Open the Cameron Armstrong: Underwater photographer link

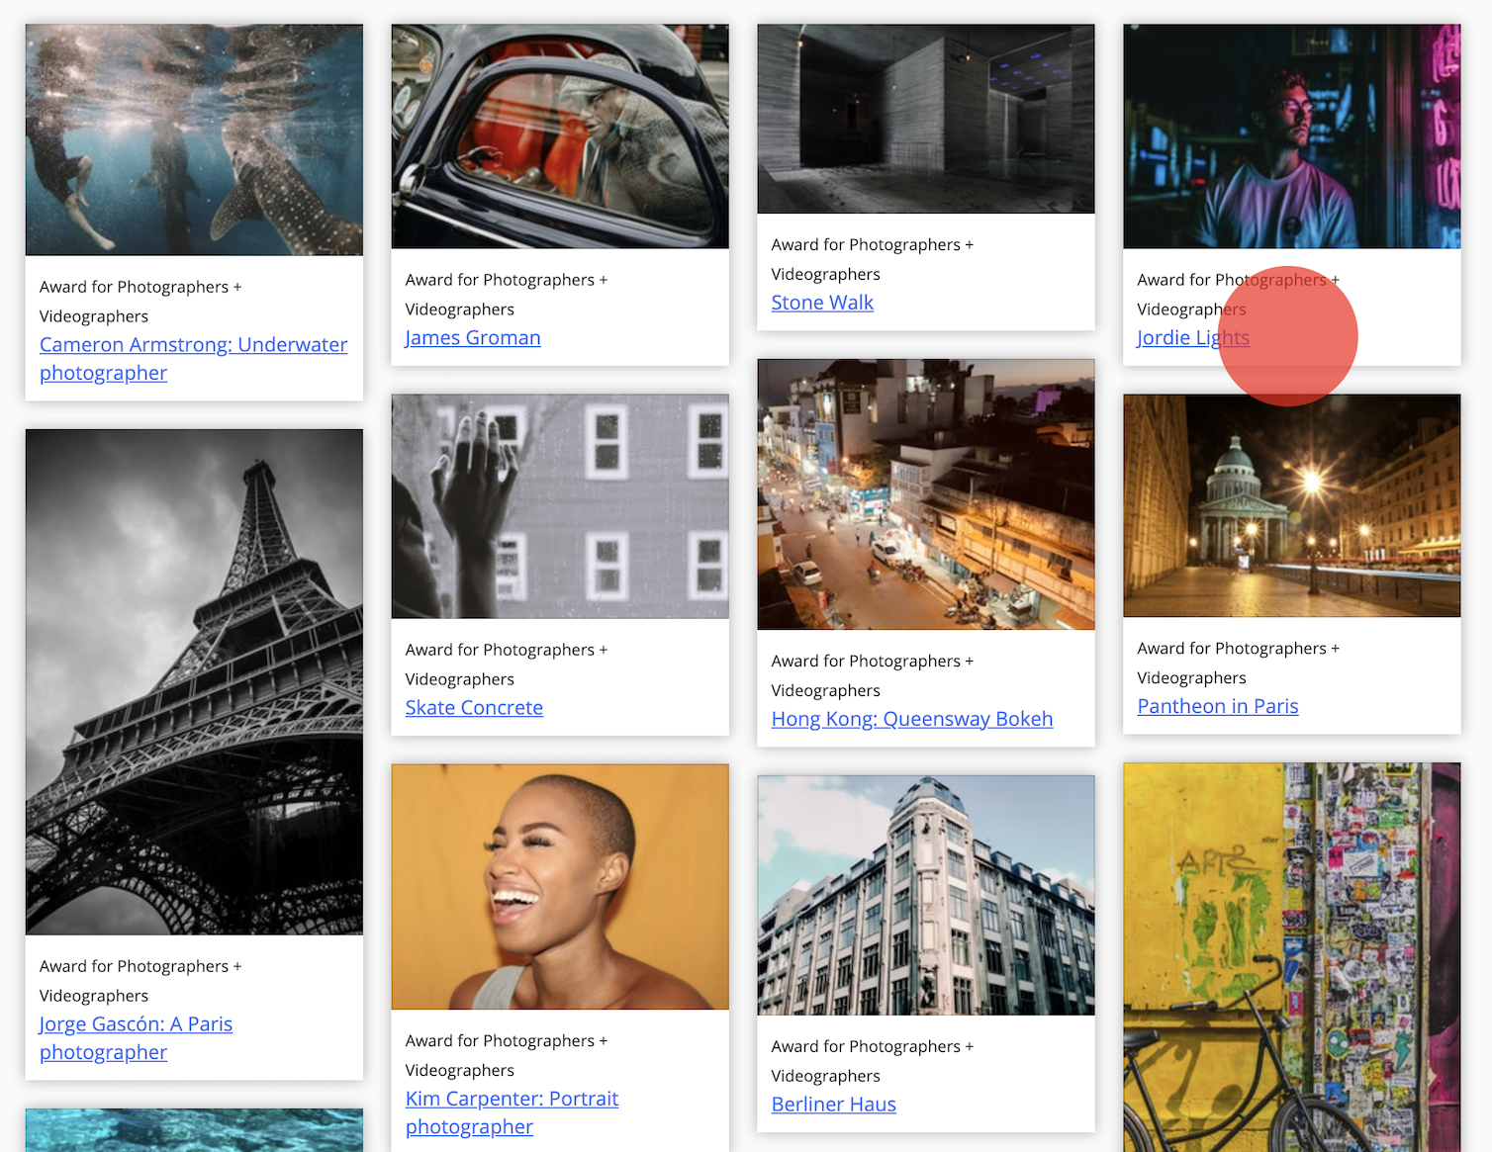pyautogui.click(x=193, y=345)
